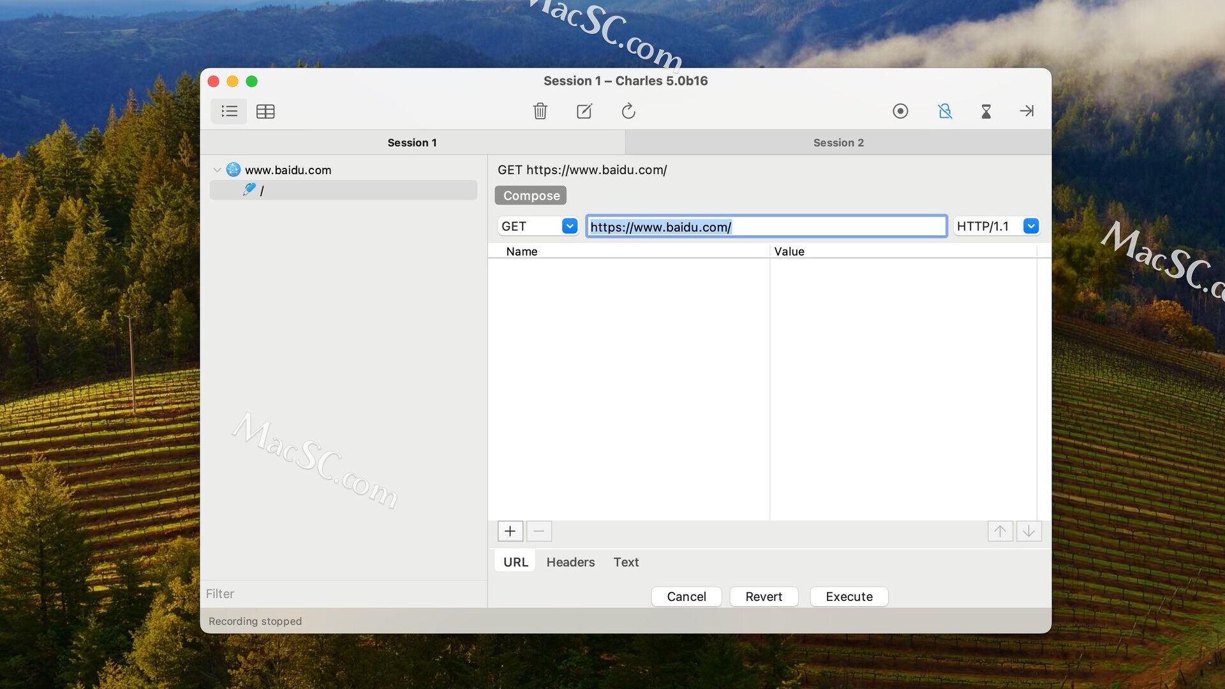Select the www.baidu.com host row
The image size is (1225, 689).
coord(343,170)
